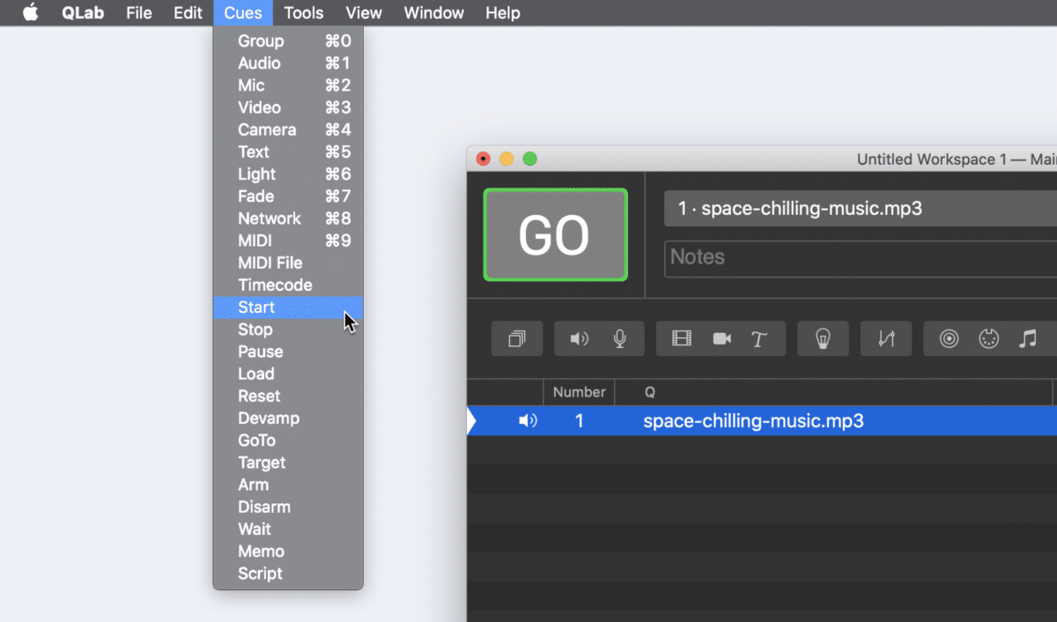Toggle the audio status icon on cue 1

528,420
